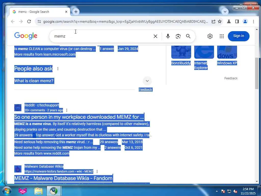This screenshot has height=196, width=261.
Task: Click Action Center flag tray icon
Action: [x=223, y=191]
